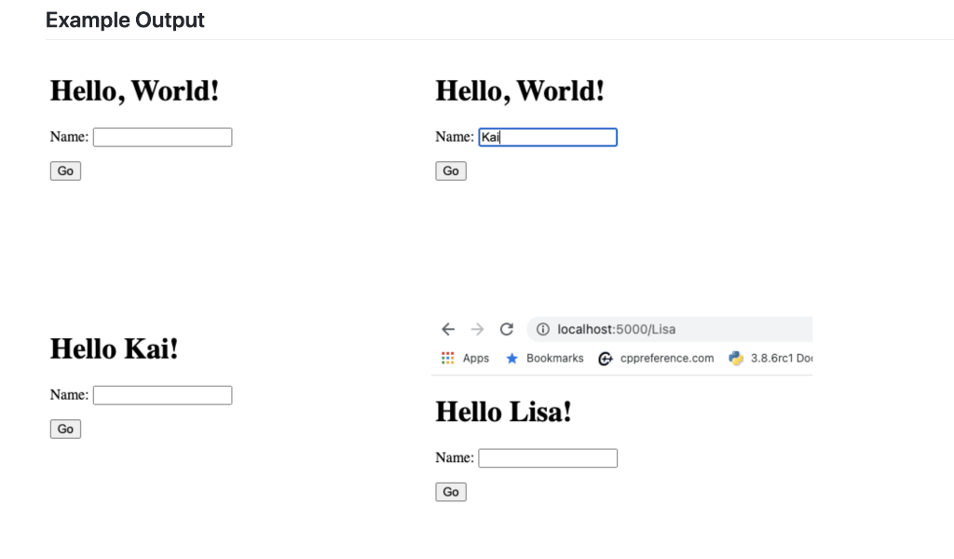Click Go next to the Kai input
The width and height of the screenshot is (954, 559).
(x=450, y=170)
